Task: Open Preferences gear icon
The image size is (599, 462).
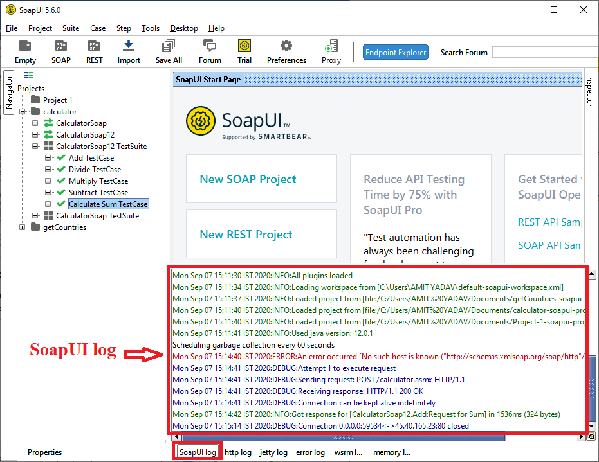Action: [286, 52]
